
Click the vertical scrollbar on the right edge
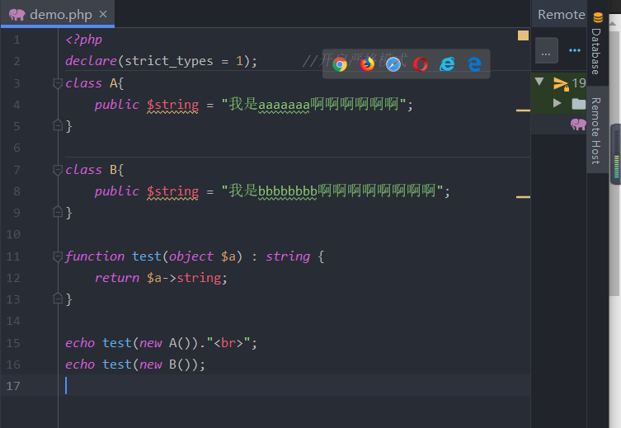pyautogui.click(x=614, y=162)
